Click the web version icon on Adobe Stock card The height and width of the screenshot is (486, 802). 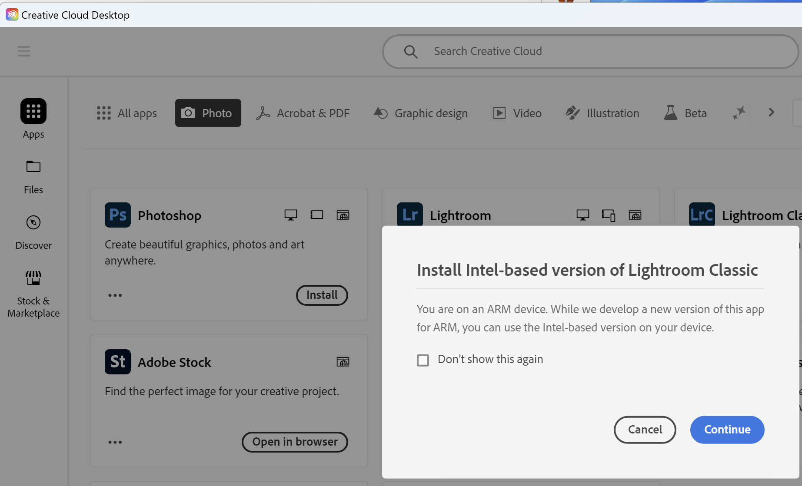tap(343, 361)
